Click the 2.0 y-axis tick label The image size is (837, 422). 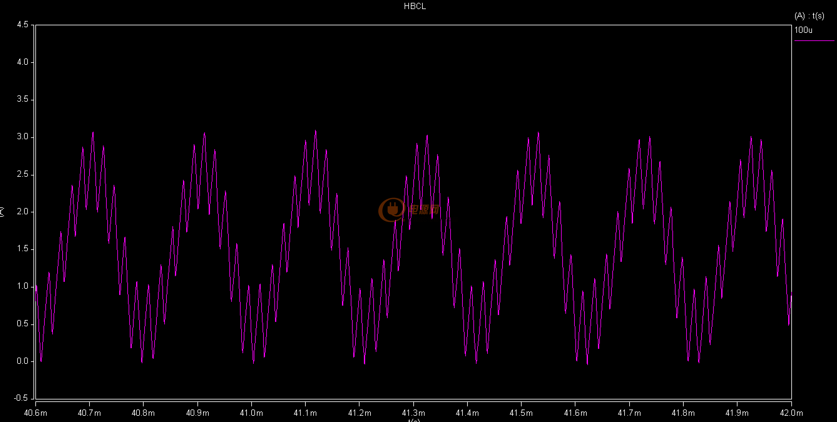[x=23, y=211]
